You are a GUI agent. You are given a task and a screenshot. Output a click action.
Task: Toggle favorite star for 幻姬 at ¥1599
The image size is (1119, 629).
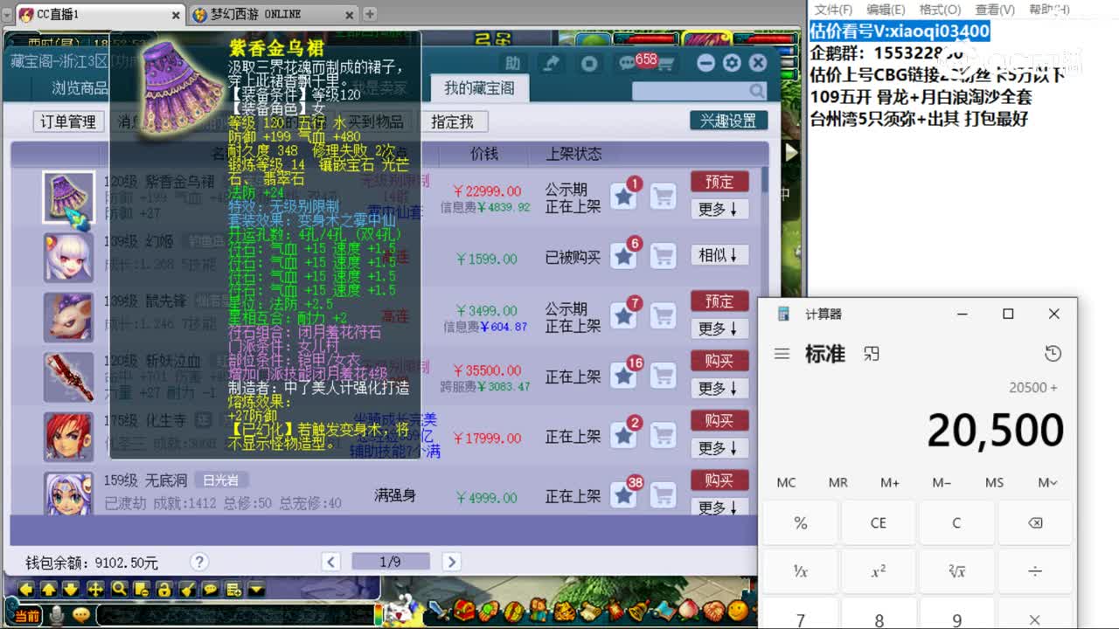pos(623,257)
